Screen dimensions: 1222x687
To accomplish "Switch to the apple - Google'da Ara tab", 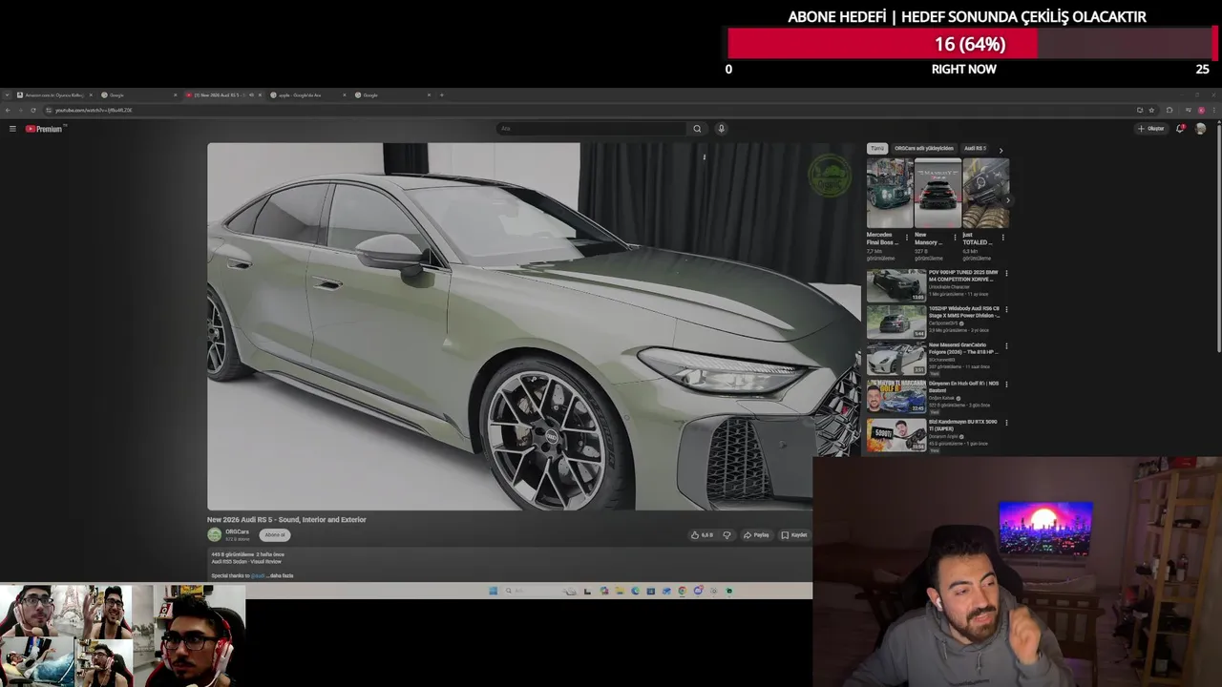I will tap(307, 94).
